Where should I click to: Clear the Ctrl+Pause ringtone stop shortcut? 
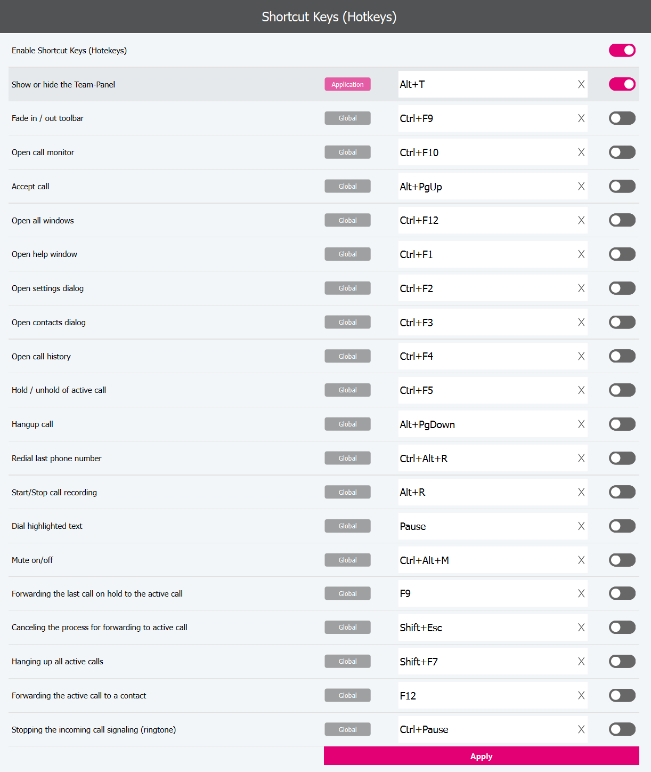[581, 729]
